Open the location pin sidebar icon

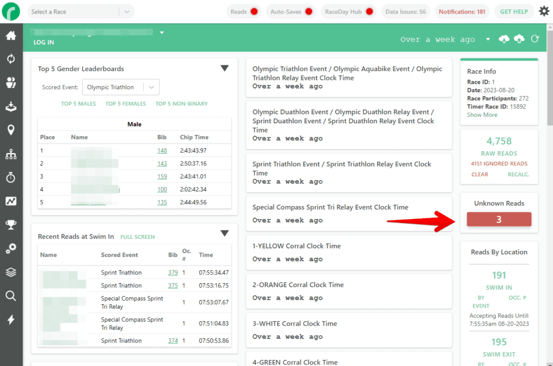[11, 130]
